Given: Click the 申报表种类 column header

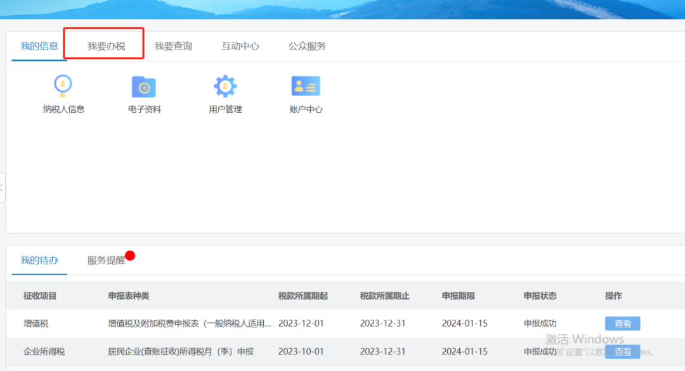Looking at the screenshot, I should coord(128,296).
